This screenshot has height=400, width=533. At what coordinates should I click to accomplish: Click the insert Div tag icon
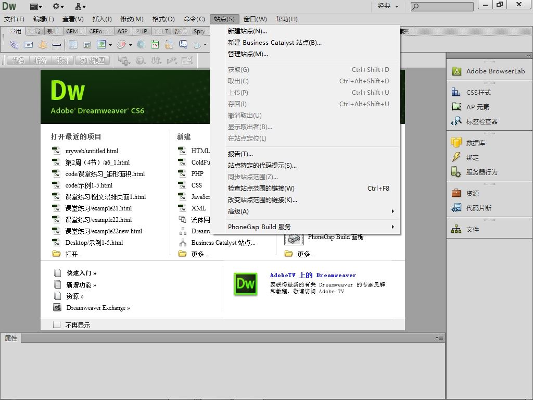pyautogui.click(x=87, y=45)
